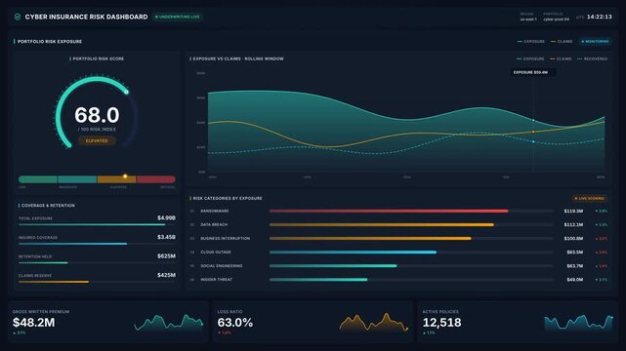
Task: Click the Claims Reserve progress bar
Action: (x=97, y=282)
